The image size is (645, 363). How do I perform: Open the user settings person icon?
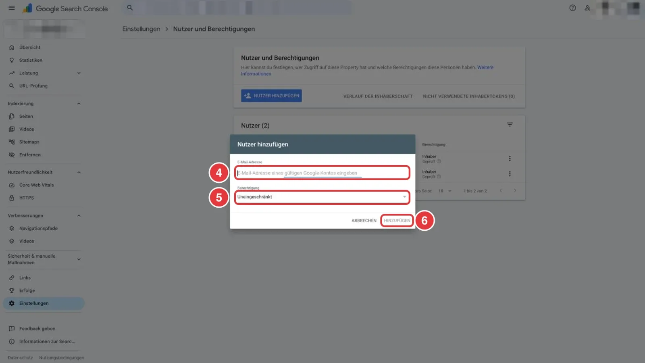coord(587,8)
